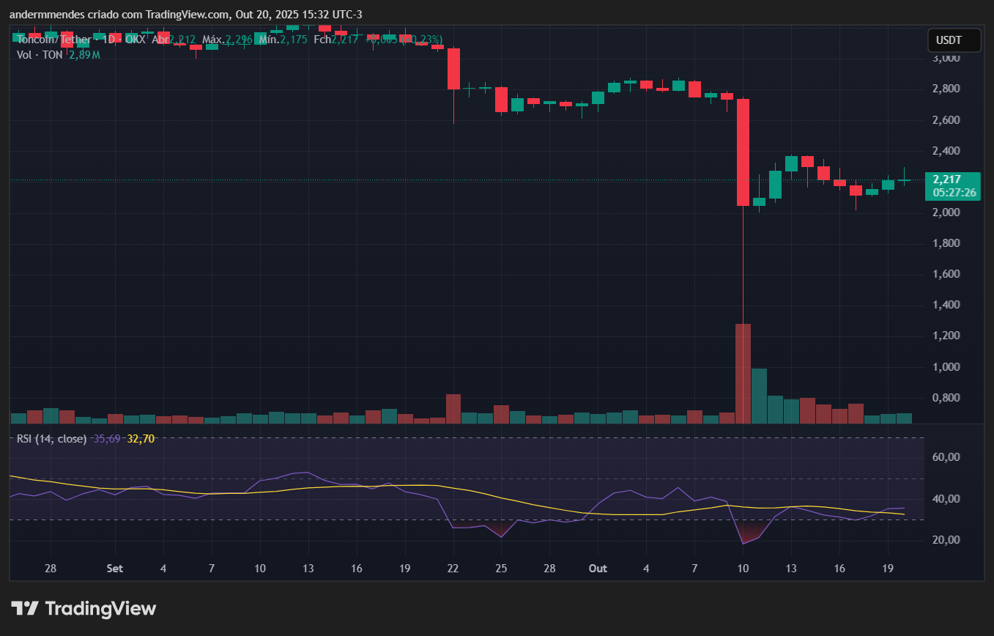Select the 'Out' month label on time axis

(598, 568)
